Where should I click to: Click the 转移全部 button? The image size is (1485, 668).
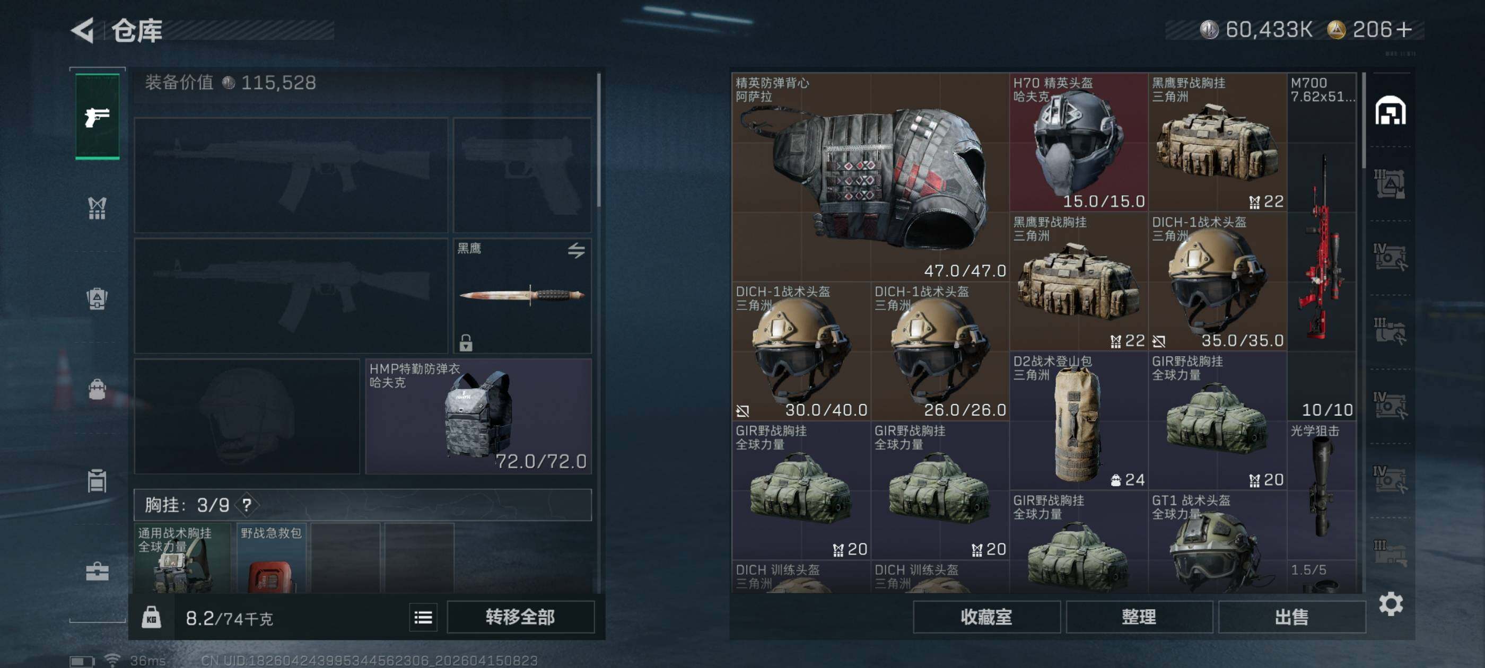[x=521, y=617]
